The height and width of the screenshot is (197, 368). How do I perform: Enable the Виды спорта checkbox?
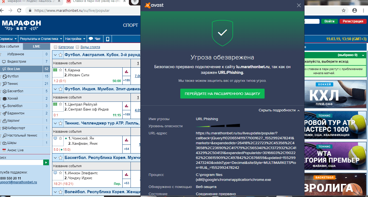pos(77,47)
